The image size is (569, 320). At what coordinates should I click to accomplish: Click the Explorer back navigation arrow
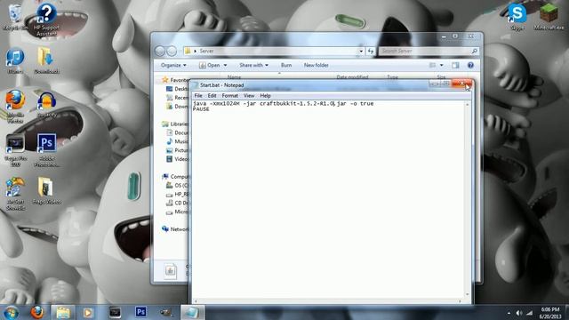[160, 52]
